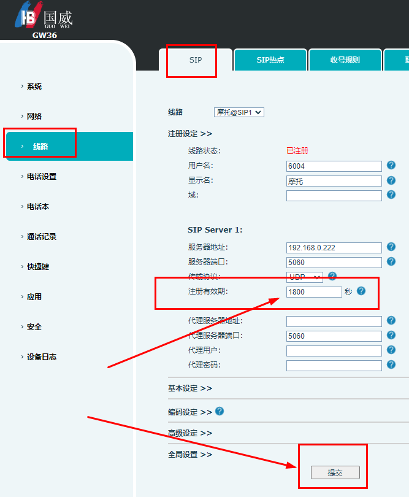The image size is (409, 497).
Task: Expand the 全局设置 section
Action: pos(190,455)
